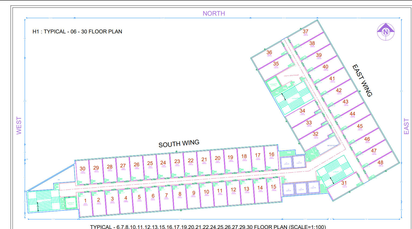Click the bottom floor plan scale caption
Image resolution: width=412 pixels, height=229 pixels.
point(208,227)
